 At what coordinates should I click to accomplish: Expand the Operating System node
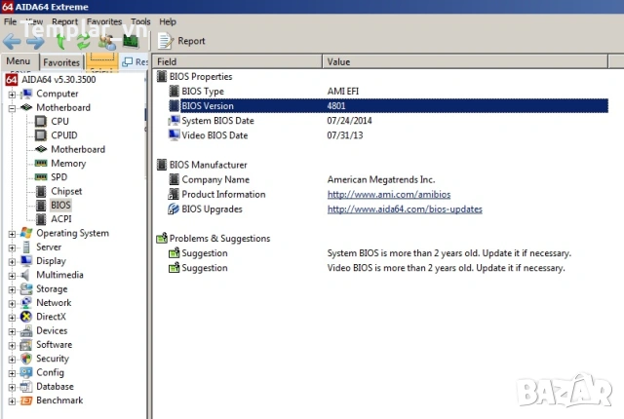[x=12, y=234]
